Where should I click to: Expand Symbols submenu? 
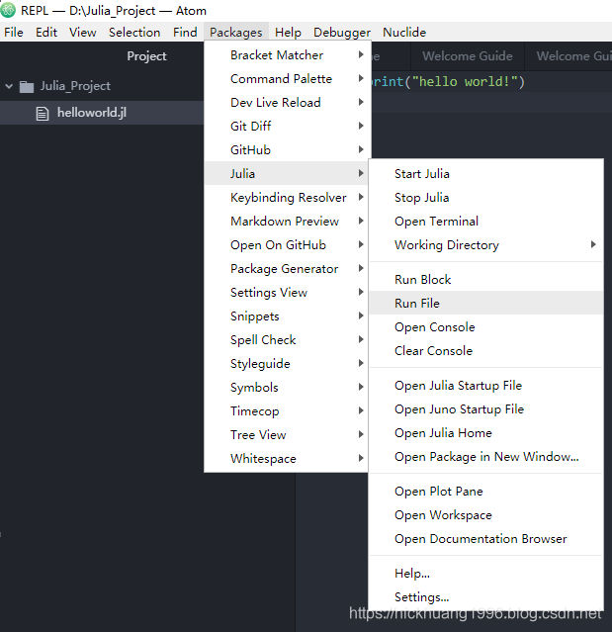click(286, 388)
